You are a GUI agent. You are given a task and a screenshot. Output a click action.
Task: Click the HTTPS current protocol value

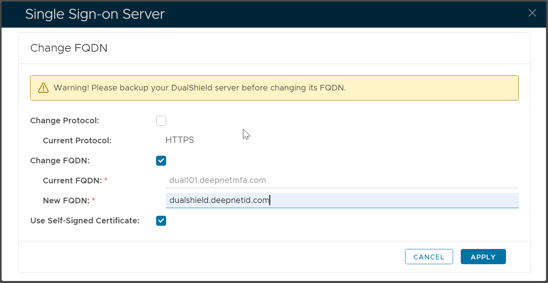point(180,140)
